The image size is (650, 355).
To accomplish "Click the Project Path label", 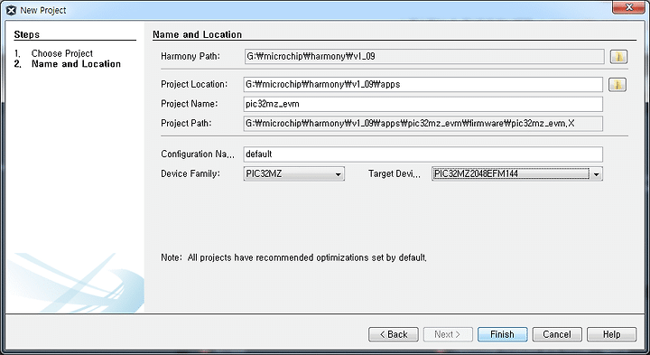I will [186, 124].
